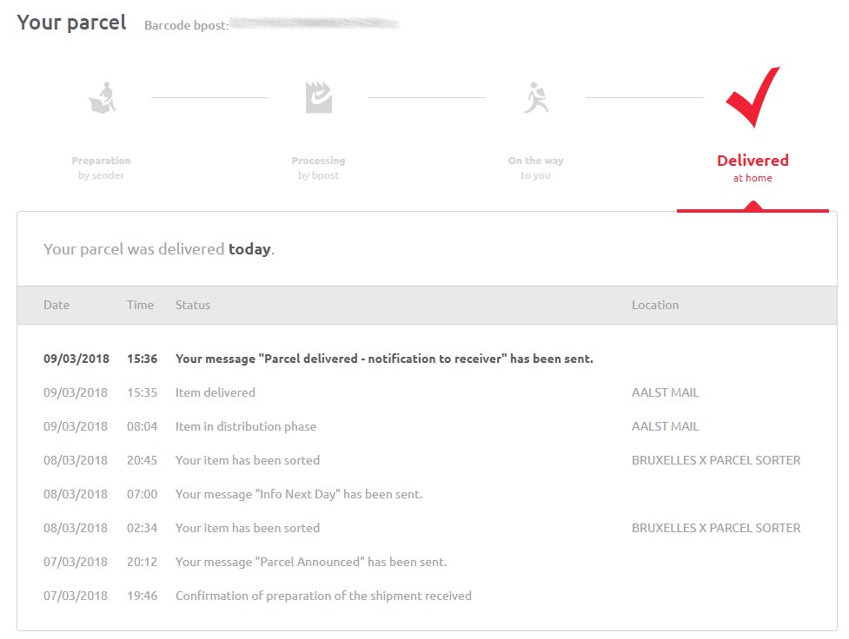Image resolution: width=849 pixels, height=639 pixels.
Task: Click the On the way running courier icon
Action: 536,97
